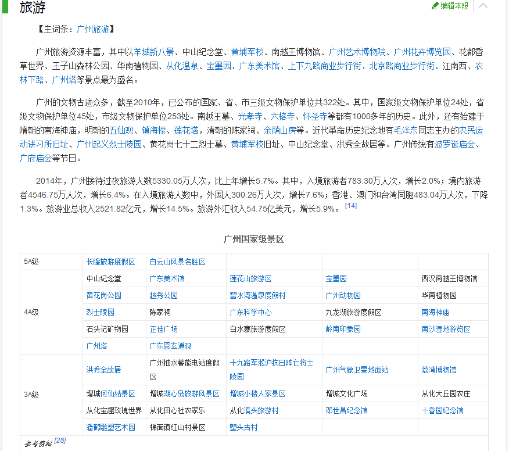The height and width of the screenshot is (451, 509).
Task: Click the 广州国家级景区 table caption
Action: (x=254, y=239)
